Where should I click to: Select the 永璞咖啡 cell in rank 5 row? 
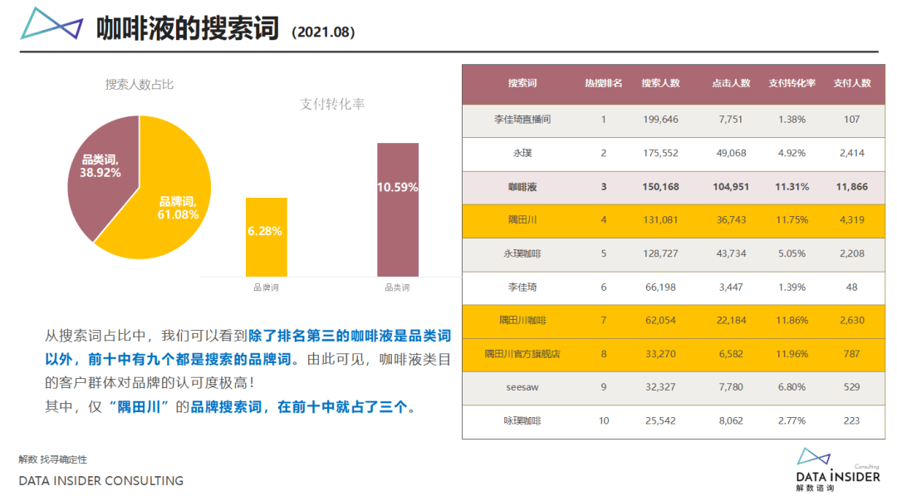[x=522, y=253]
